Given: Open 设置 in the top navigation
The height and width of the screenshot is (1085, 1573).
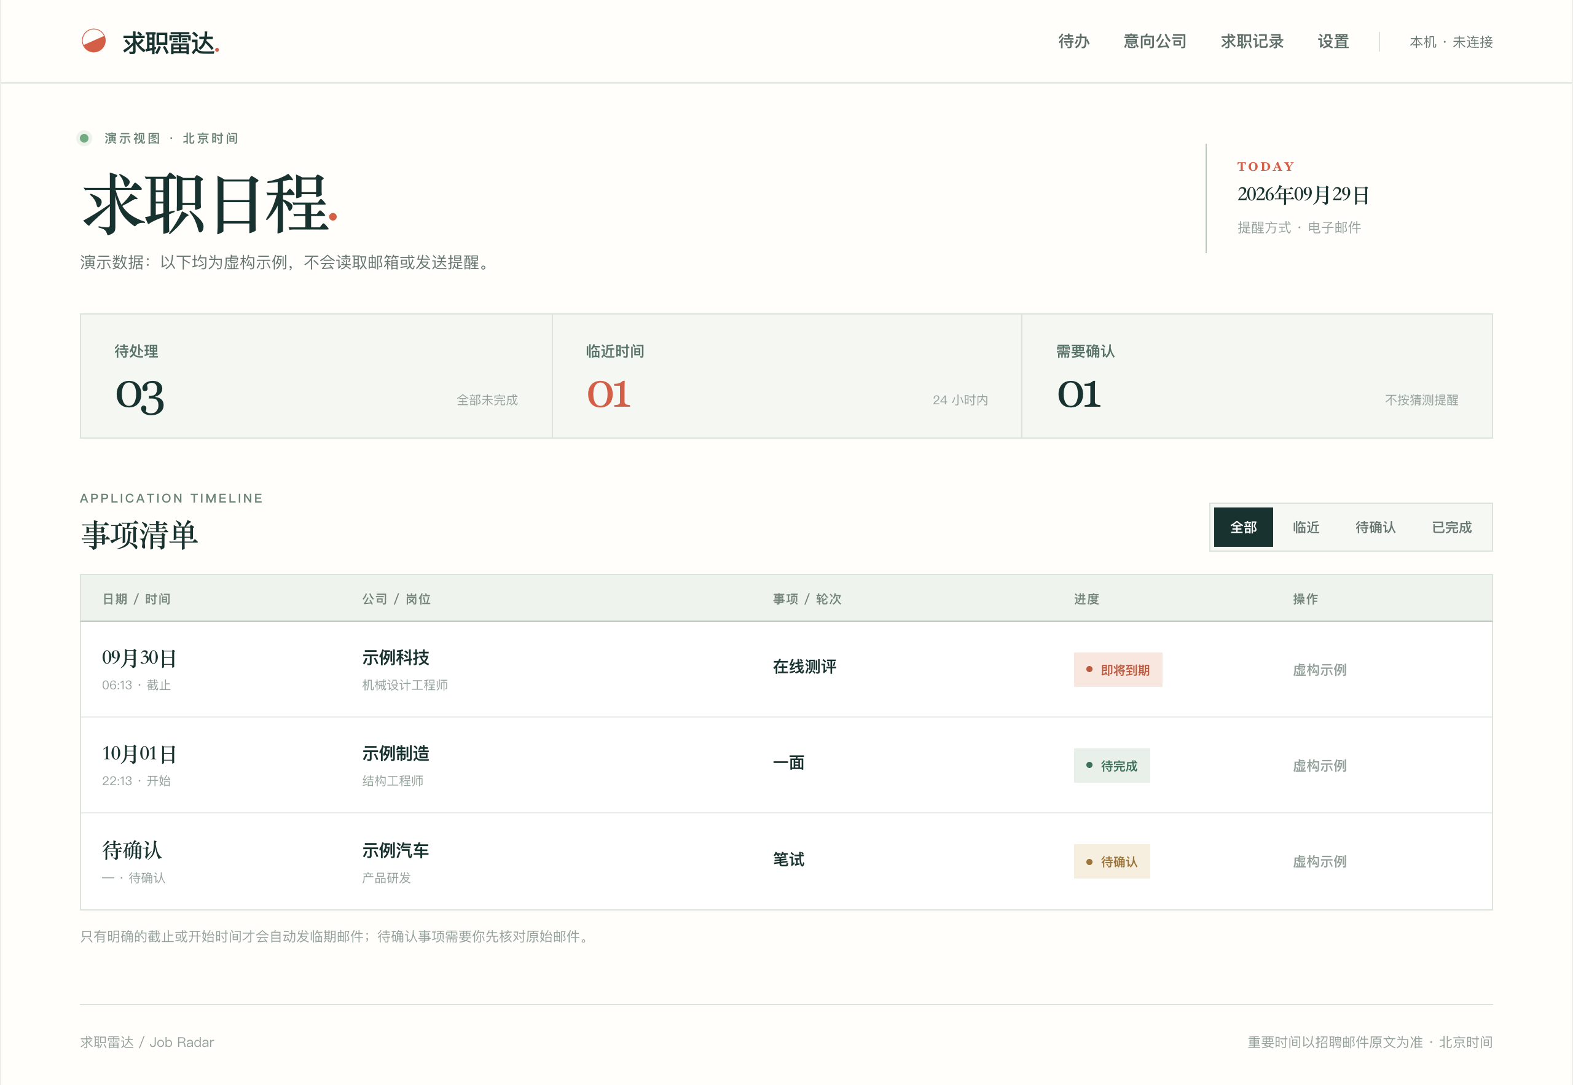Looking at the screenshot, I should [1333, 41].
